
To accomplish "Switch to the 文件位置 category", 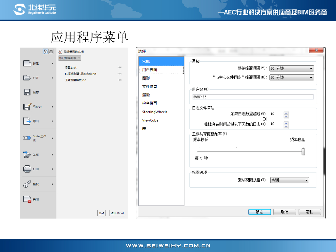I will [x=150, y=87].
